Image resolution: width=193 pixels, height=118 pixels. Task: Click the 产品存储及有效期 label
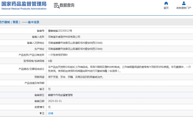click(x=35, y=83)
